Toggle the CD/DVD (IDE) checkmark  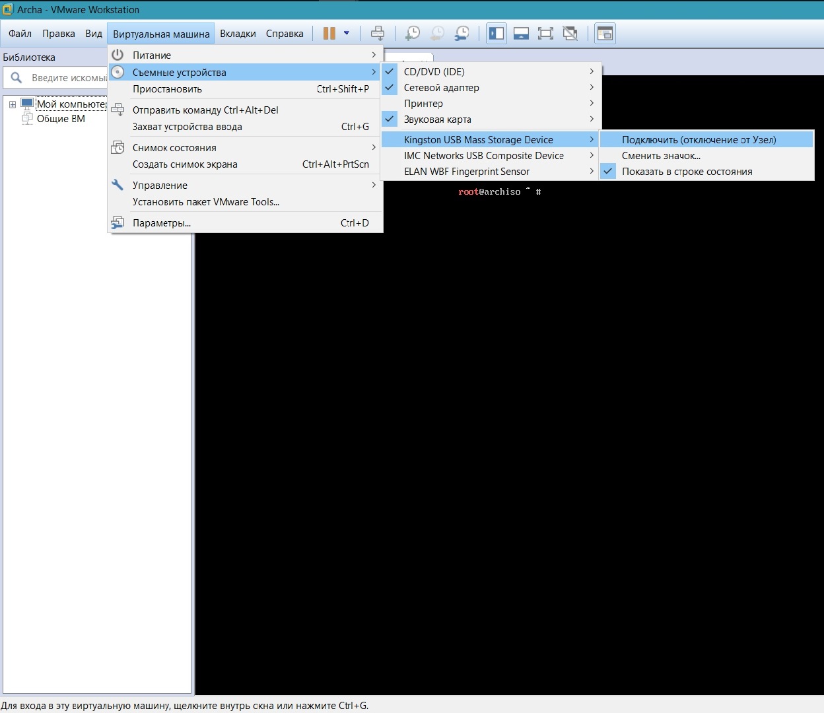(390, 71)
